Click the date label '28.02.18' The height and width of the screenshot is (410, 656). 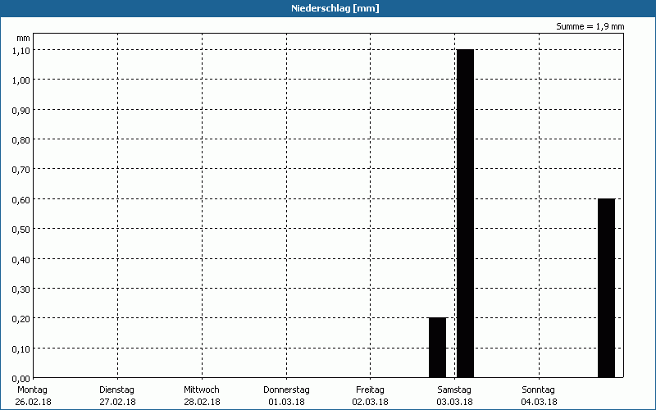[202, 403]
